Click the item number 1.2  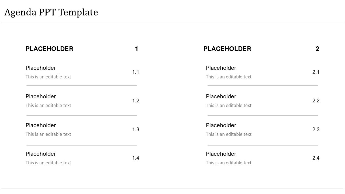click(136, 101)
